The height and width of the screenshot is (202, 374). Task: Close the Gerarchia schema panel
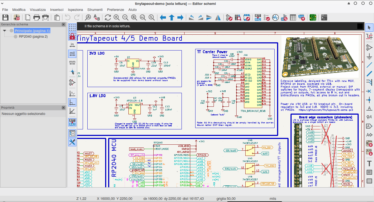point(64,25)
